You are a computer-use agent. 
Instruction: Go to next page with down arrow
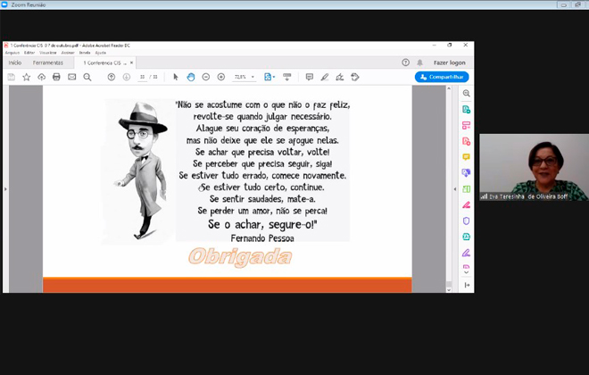pyautogui.click(x=127, y=77)
